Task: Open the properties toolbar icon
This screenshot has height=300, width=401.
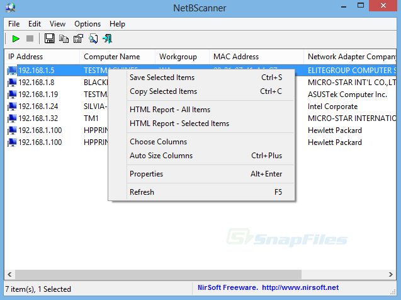Action: 78,38
